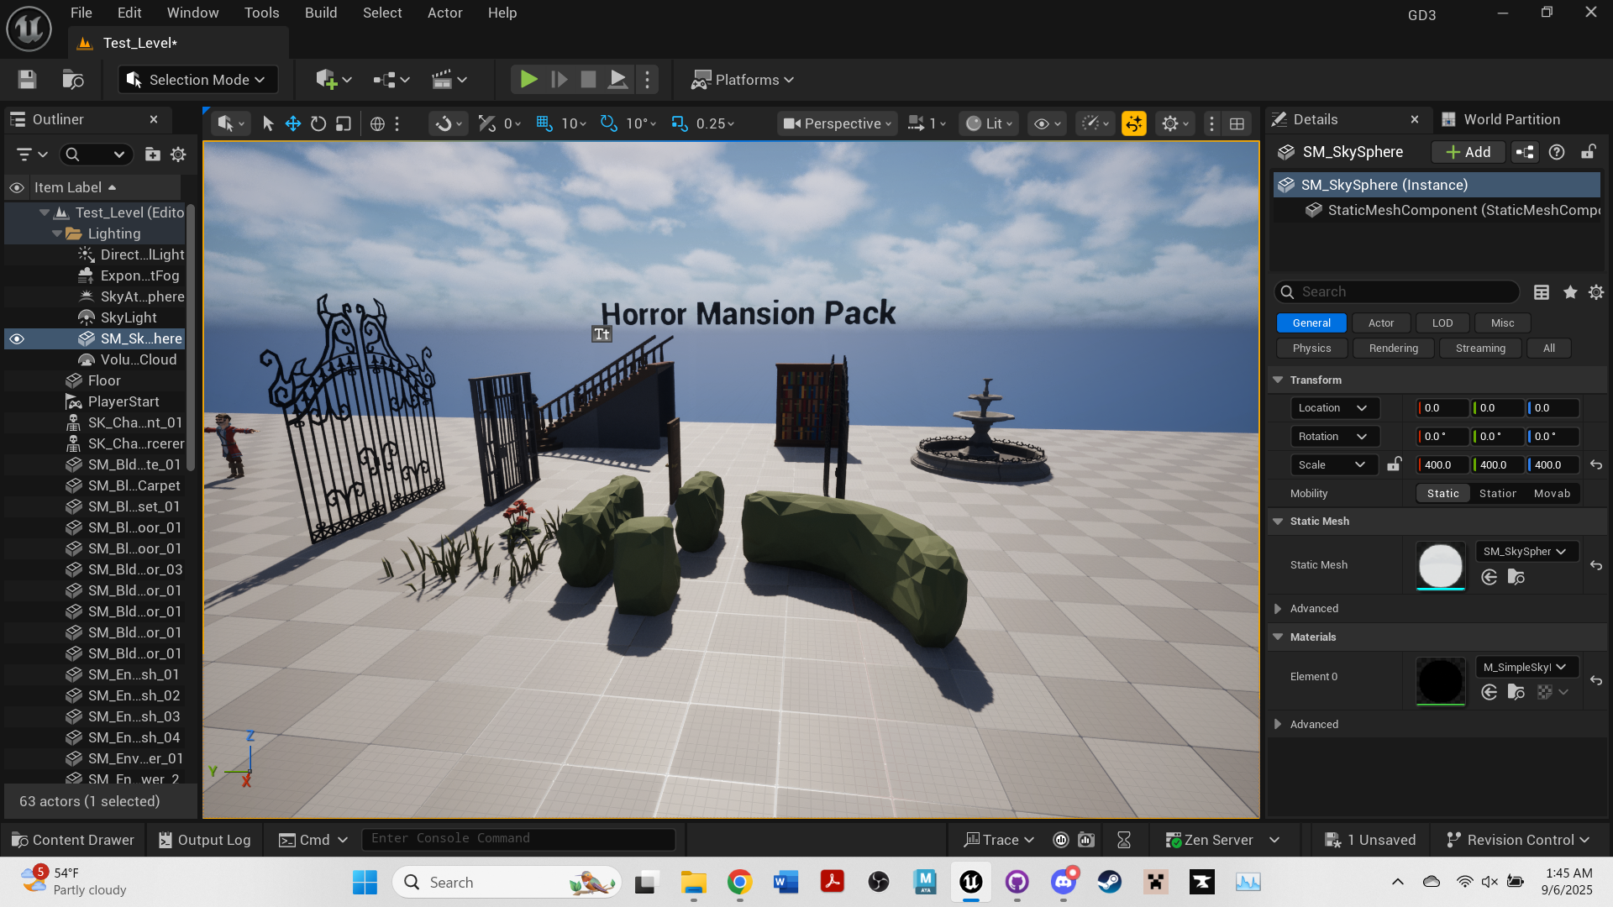Screen dimensions: 1613x907
Task: Browse to static mesh in Content Browser icon
Action: click(1516, 577)
